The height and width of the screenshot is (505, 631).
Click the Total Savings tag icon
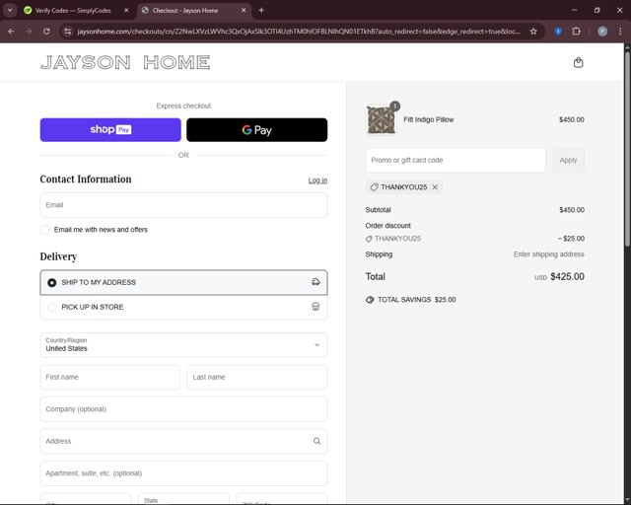click(370, 300)
